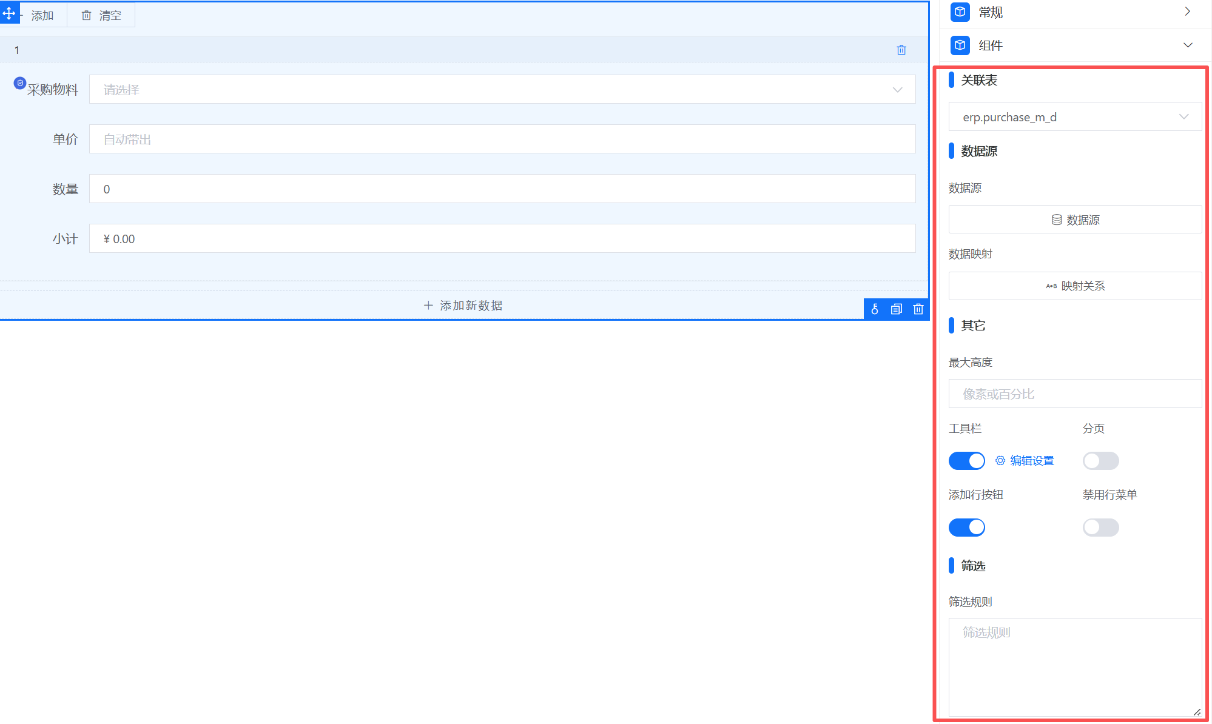The width and height of the screenshot is (1212, 724).
Task: Click the 最大高度 input field
Action: [1075, 394]
